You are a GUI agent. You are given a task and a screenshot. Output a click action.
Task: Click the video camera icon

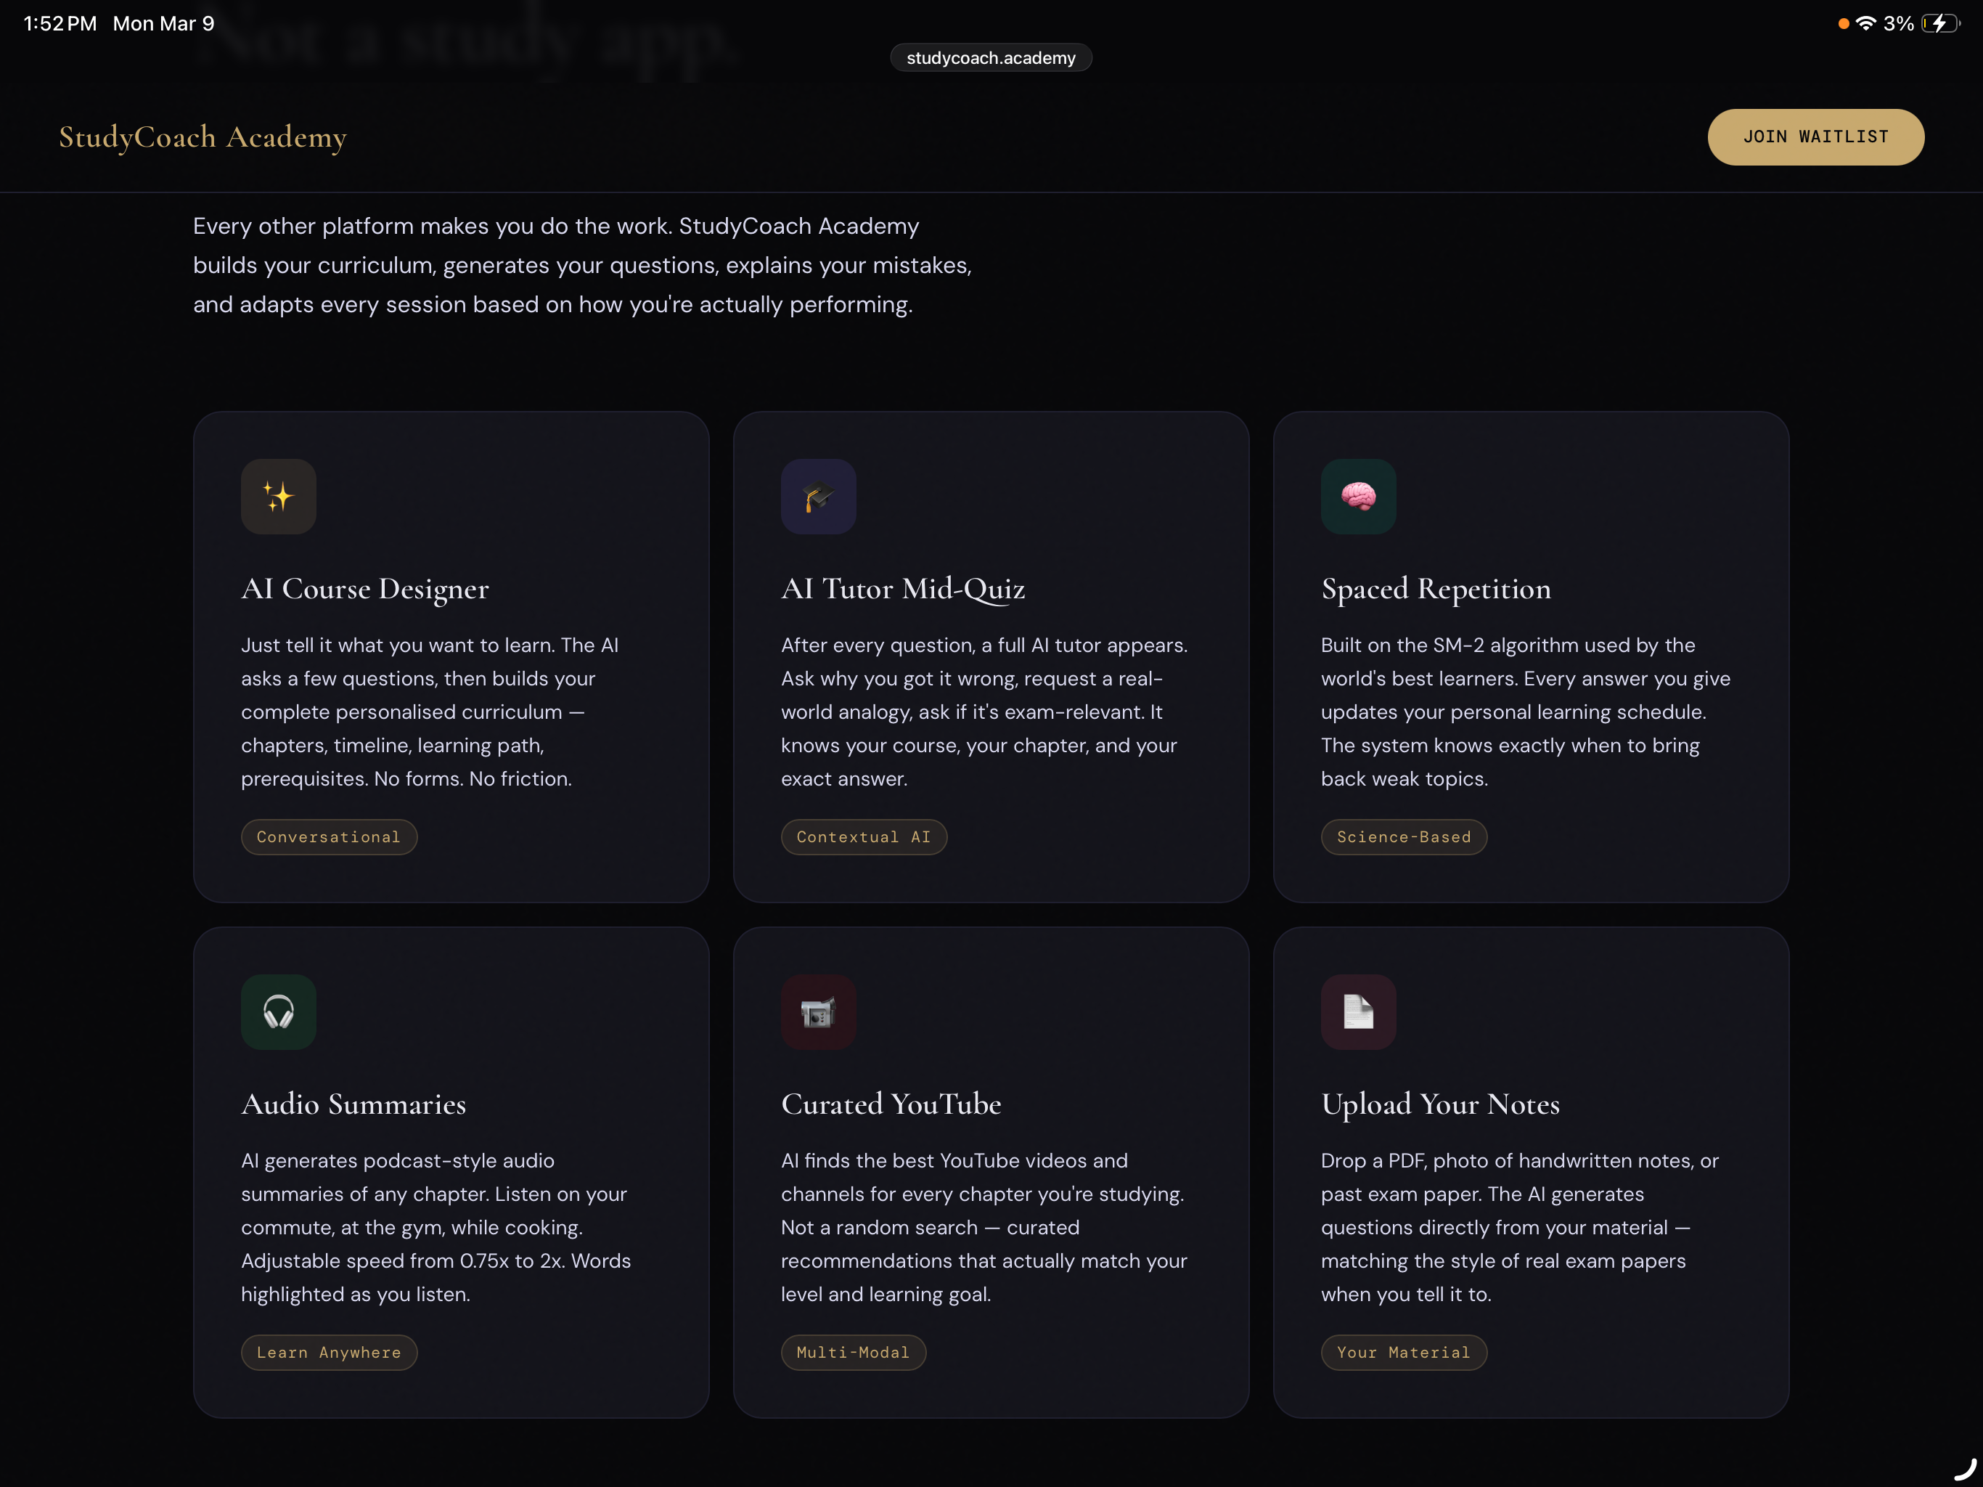pos(817,1011)
